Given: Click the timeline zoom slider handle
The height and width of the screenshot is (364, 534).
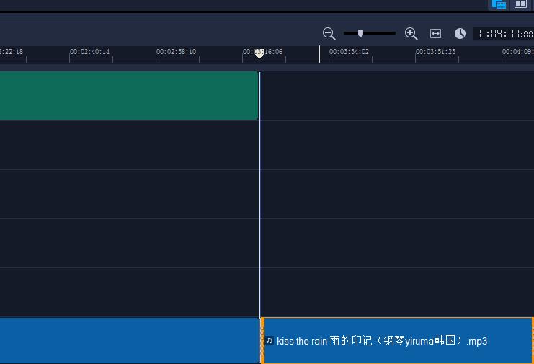Looking at the screenshot, I should click(x=360, y=33).
